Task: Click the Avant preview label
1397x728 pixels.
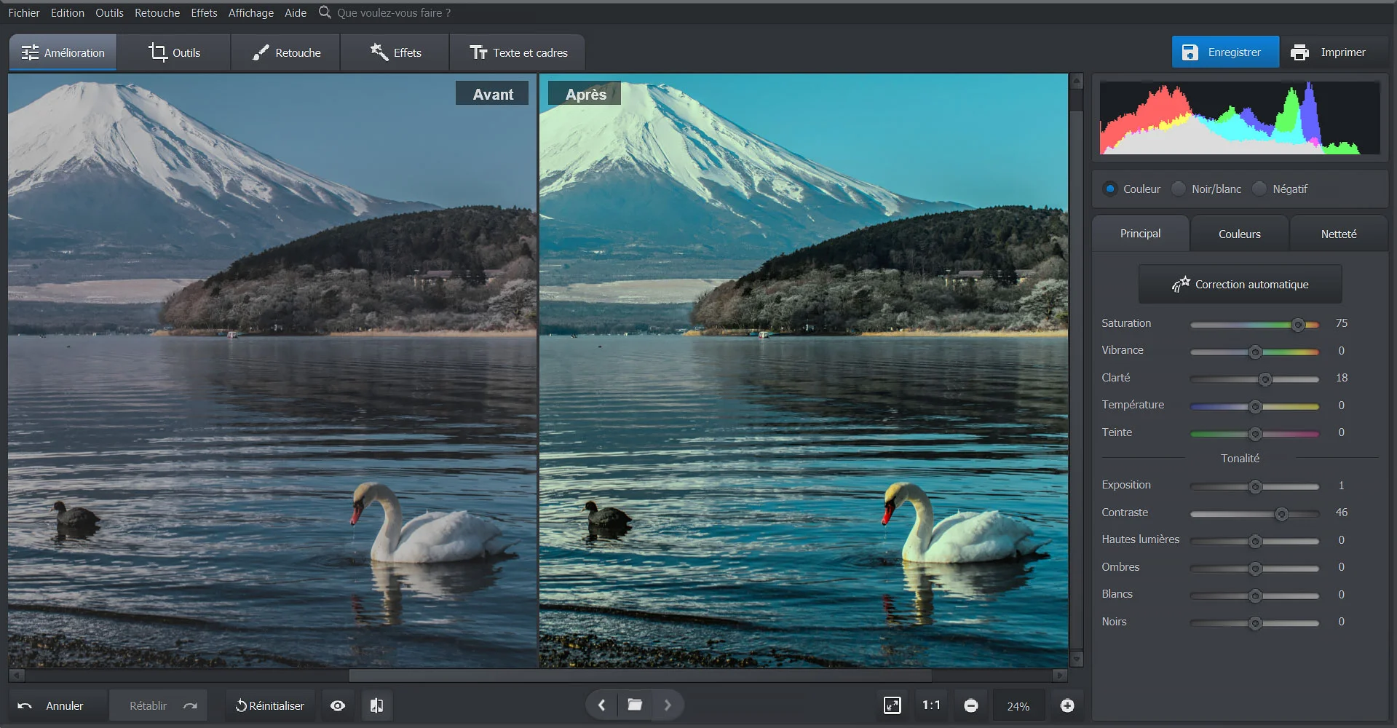Action: point(493,94)
